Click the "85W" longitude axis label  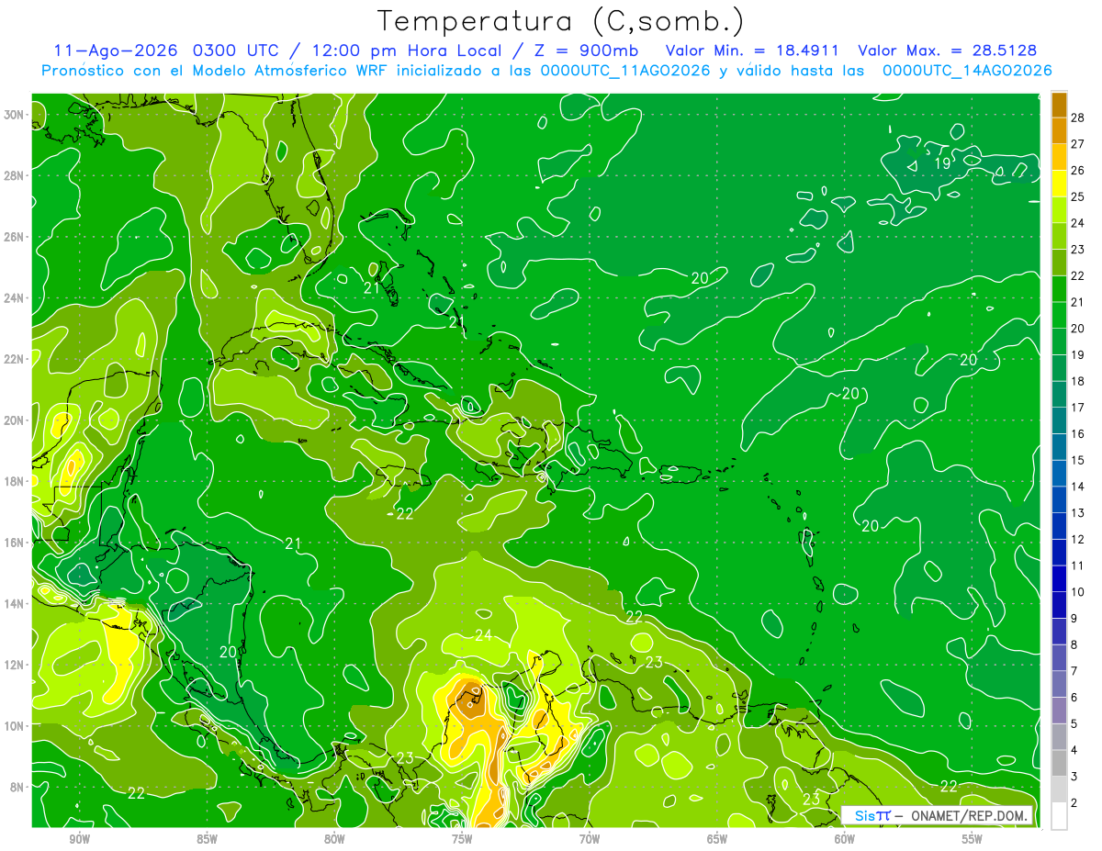[207, 839]
